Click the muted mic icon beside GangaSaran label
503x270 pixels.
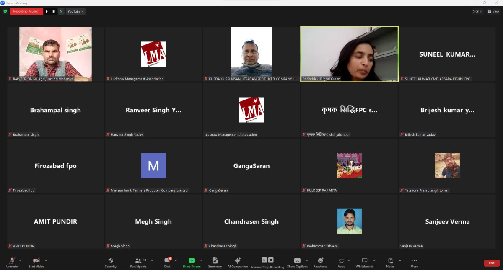[x=206, y=190]
